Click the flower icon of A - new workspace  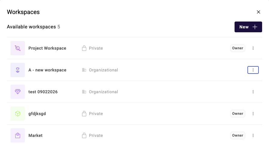pos(18,70)
